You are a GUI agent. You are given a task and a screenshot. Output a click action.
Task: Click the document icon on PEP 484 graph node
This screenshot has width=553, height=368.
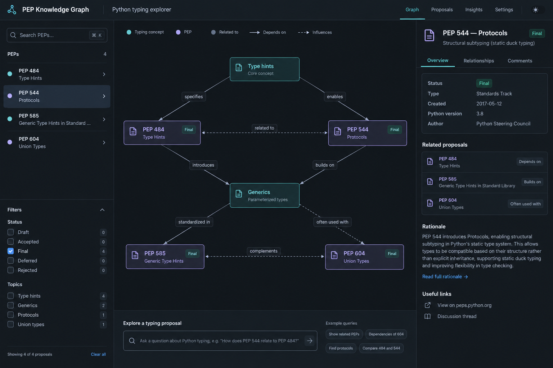coord(133,132)
